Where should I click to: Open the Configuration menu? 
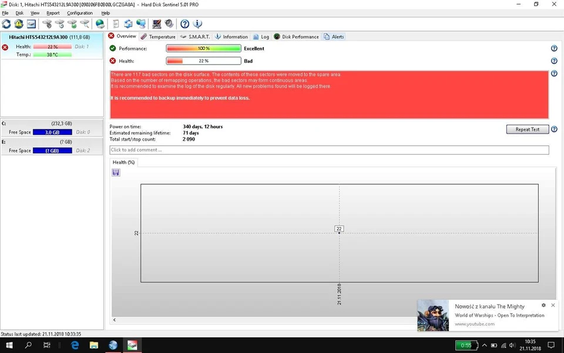[80, 13]
